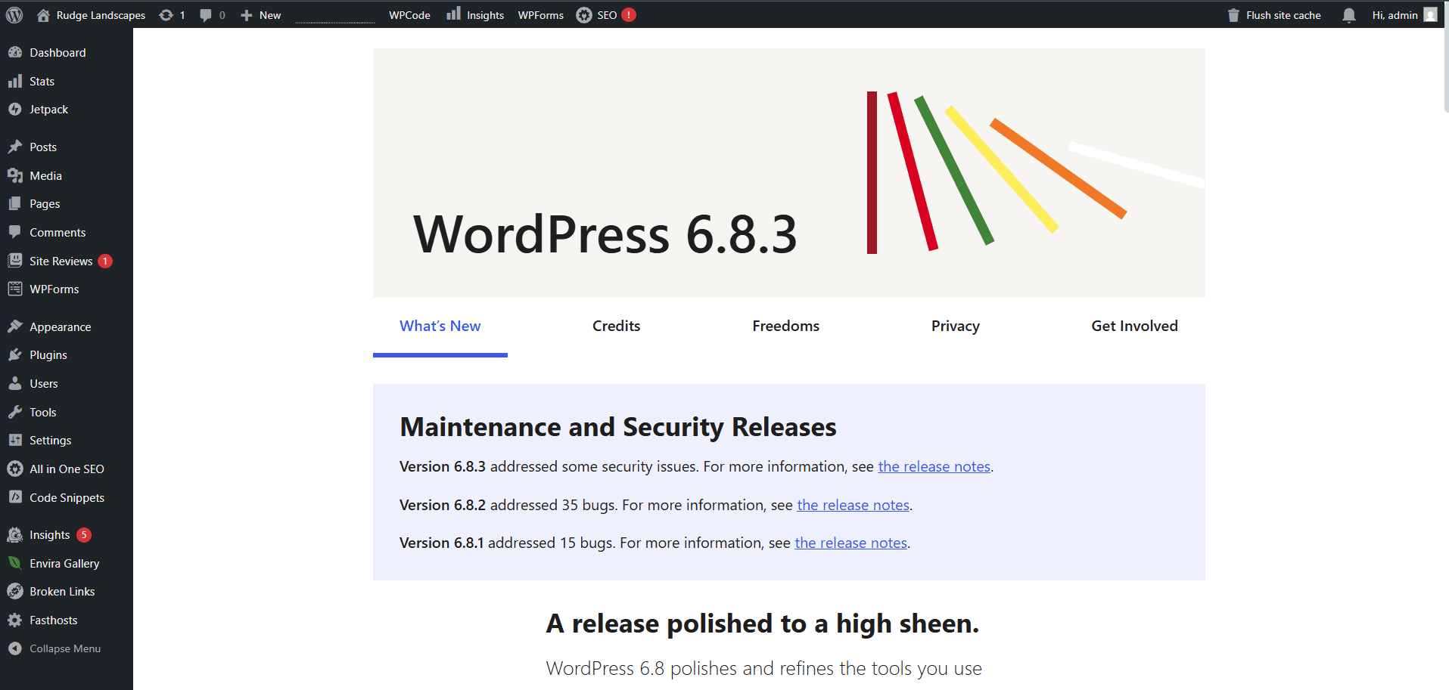The height and width of the screenshot is (690, 1449).
Task: Collapse the admin sidebar menu
Action: point(64,648)
